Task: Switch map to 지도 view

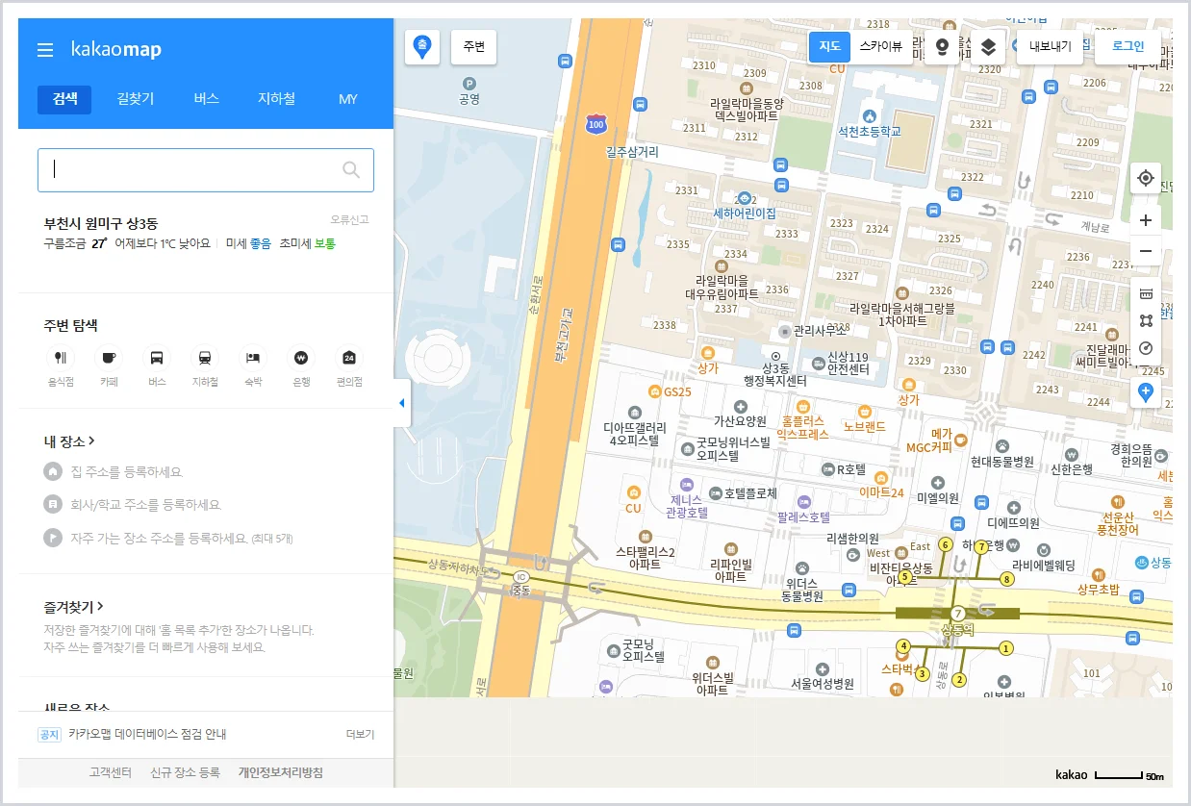Action: (829, 46)
